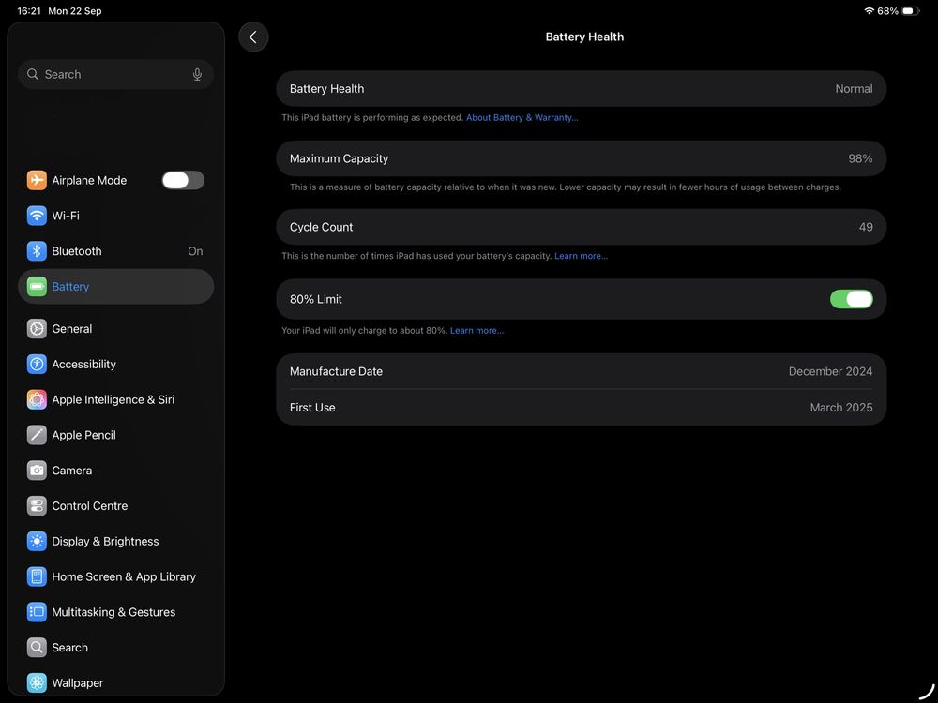Tap the Display & Brightness icon
The width and height of the screenshot is (938, 703).
pos(37,541)
